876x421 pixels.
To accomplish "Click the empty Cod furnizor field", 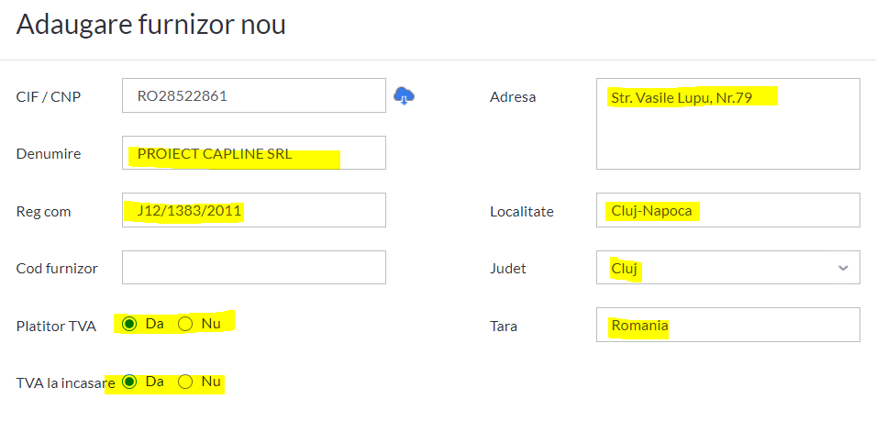I will tap(254, 268).
